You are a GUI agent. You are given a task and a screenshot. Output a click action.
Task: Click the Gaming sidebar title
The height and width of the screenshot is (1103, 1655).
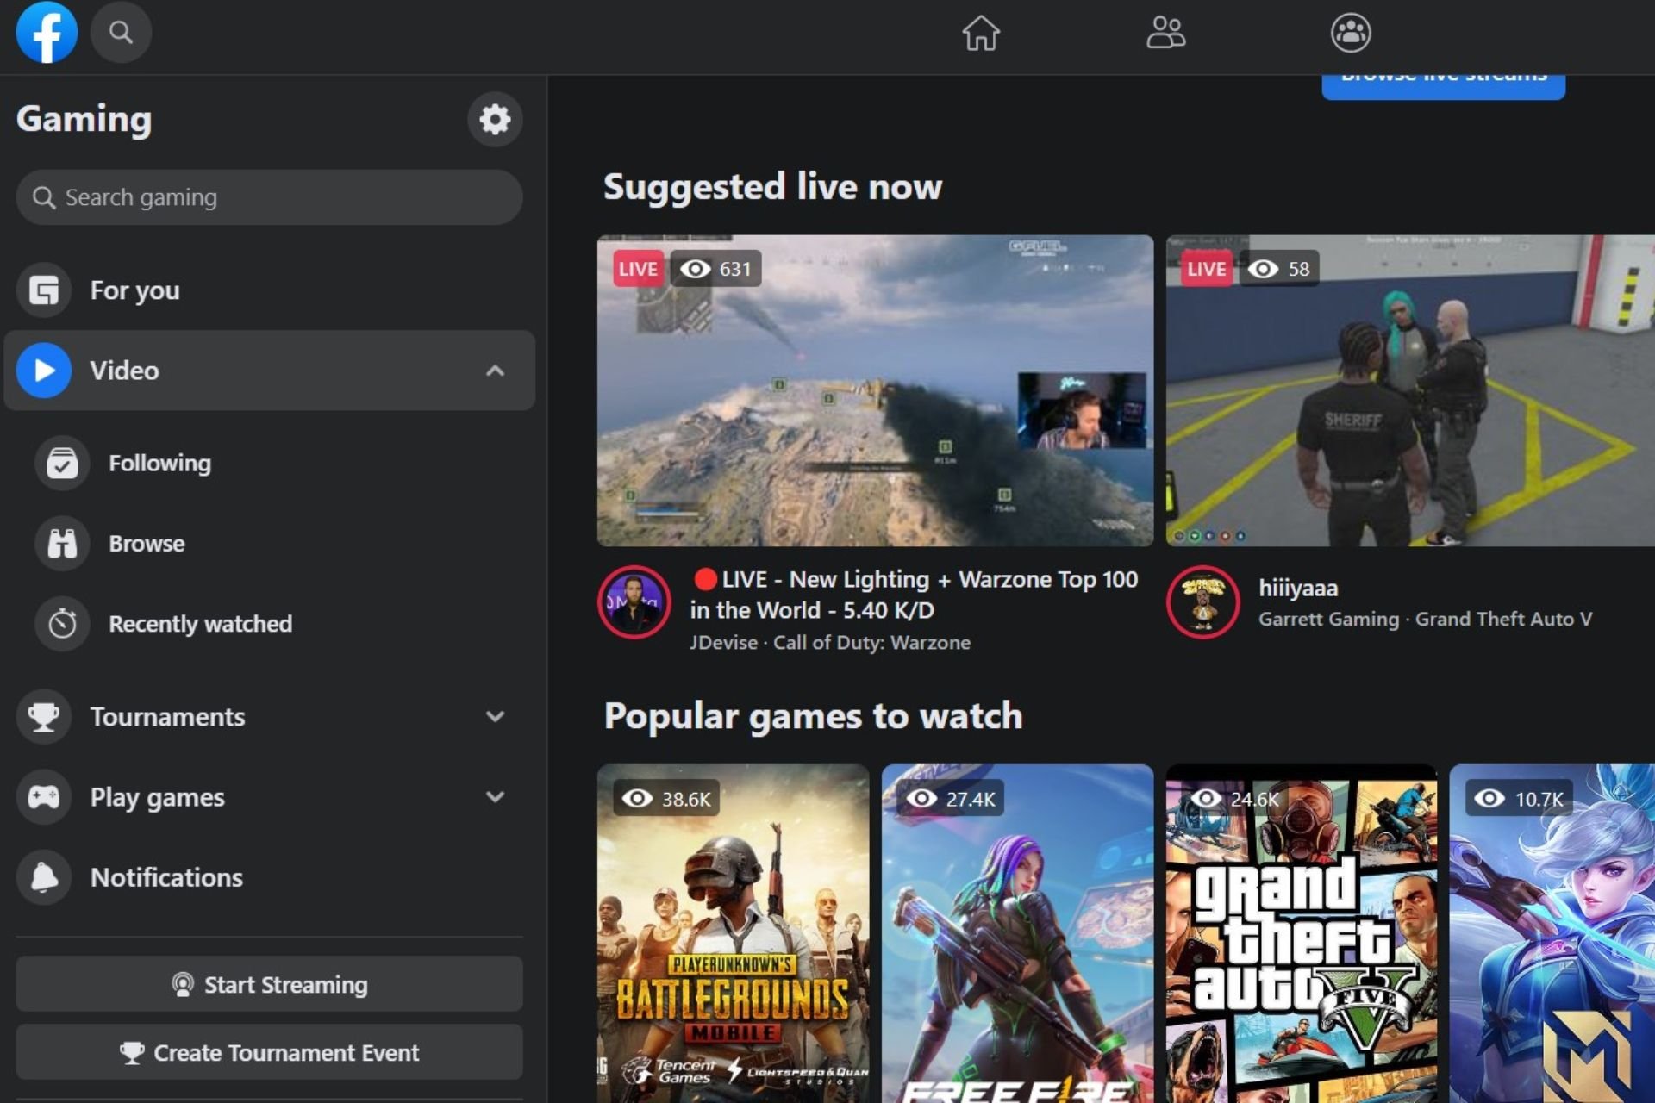[84, 119]
